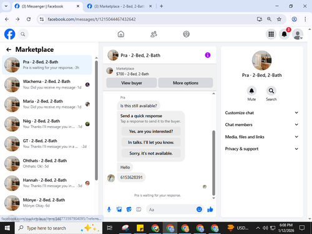Viewport: 312px width, 234px height.
Task: Send quick response 'In talks. I'll let you know.'
Action: (x=151, y=142)
